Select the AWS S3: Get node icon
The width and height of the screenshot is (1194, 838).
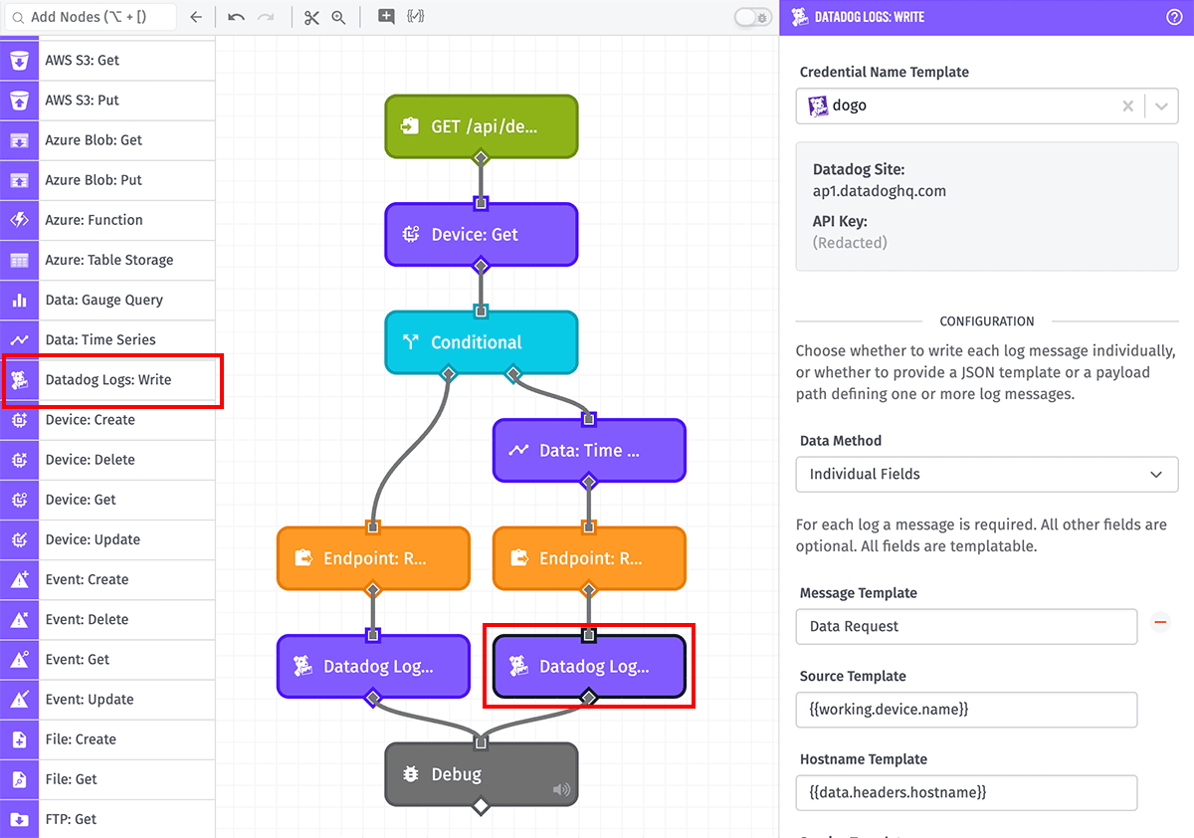click(x=18, y=60)
